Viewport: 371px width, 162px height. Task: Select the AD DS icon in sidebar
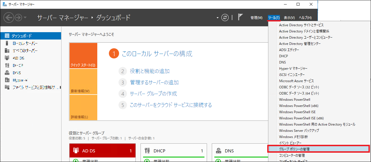[7, 58]
